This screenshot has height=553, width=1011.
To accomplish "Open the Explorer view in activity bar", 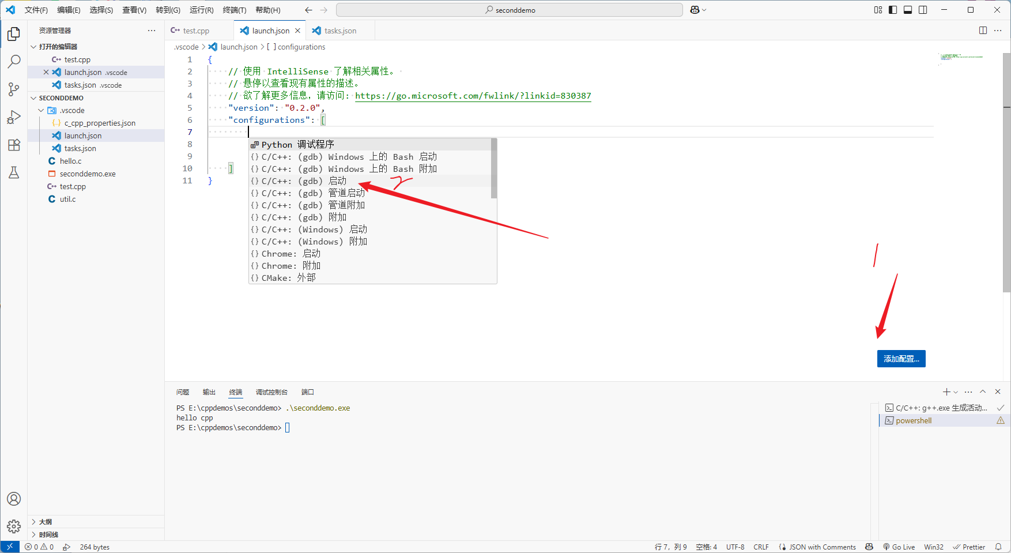I will click(x=14, y=34).
